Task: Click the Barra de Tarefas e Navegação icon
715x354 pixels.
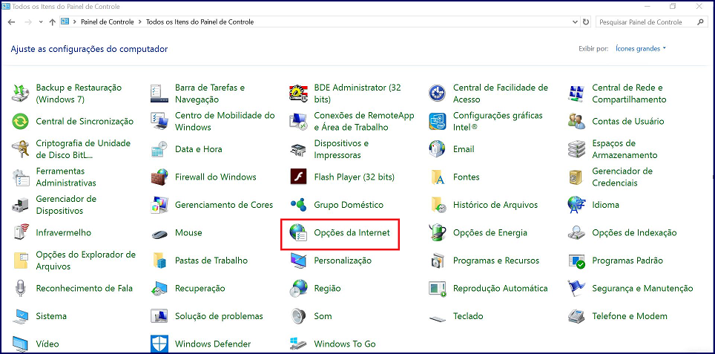Action: pos(159,94)
